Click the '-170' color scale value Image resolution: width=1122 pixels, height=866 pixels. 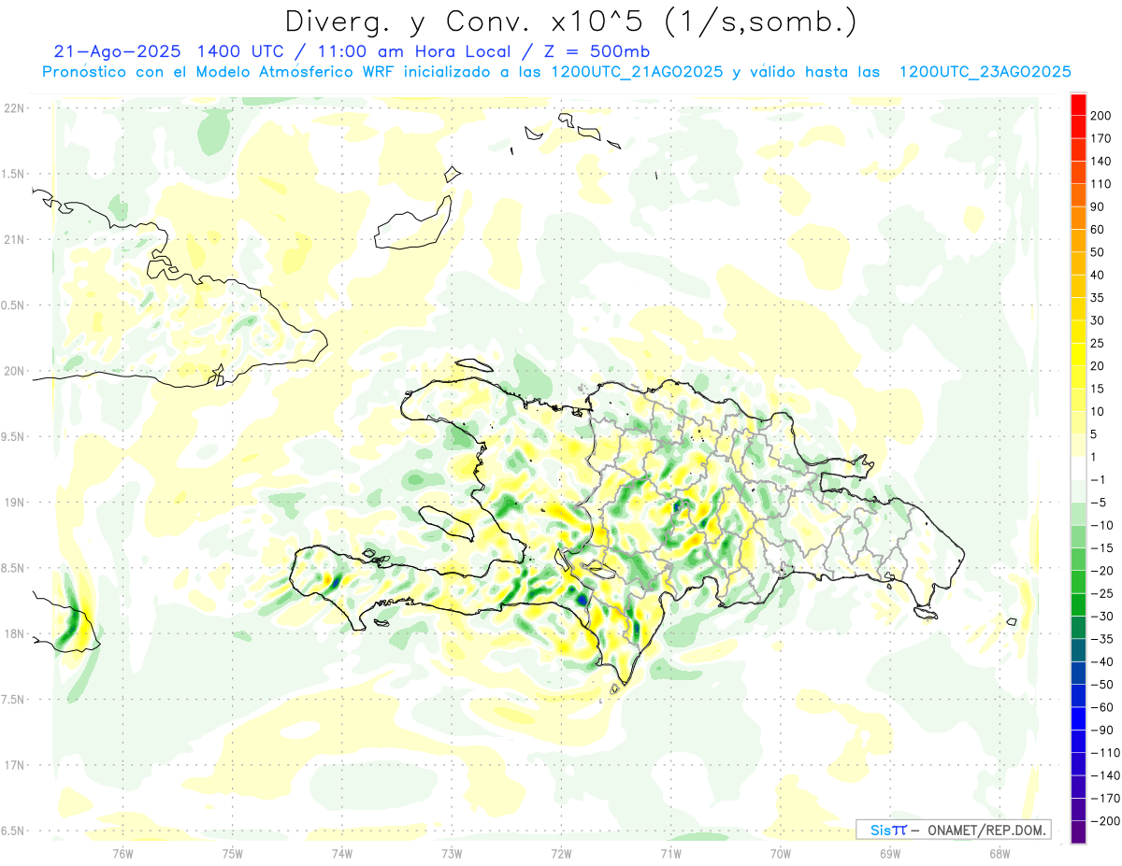pyautogui.click(x=1103, y=798)
